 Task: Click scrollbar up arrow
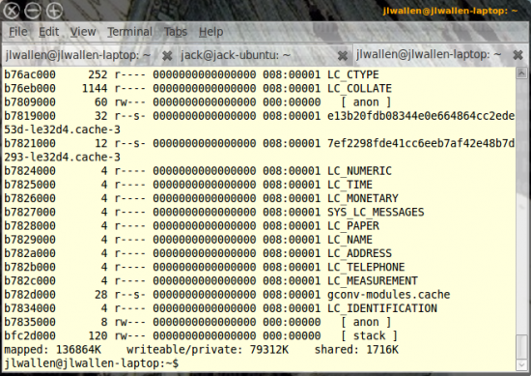(521, 72)
